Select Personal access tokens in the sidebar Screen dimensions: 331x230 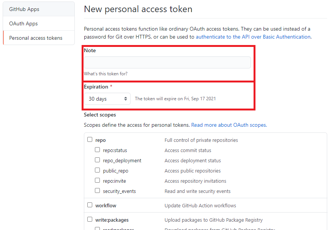coord(39,38)
